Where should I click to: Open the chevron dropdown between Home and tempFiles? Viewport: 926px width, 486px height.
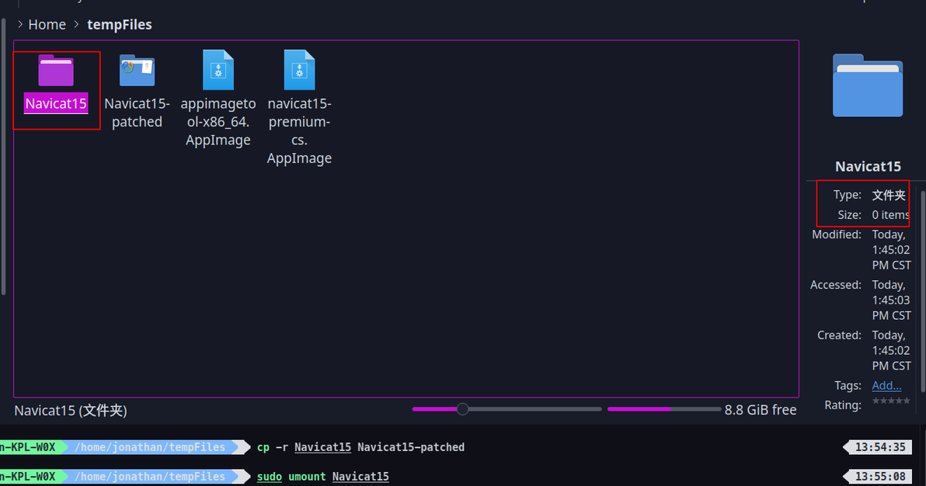coord(76,24)
